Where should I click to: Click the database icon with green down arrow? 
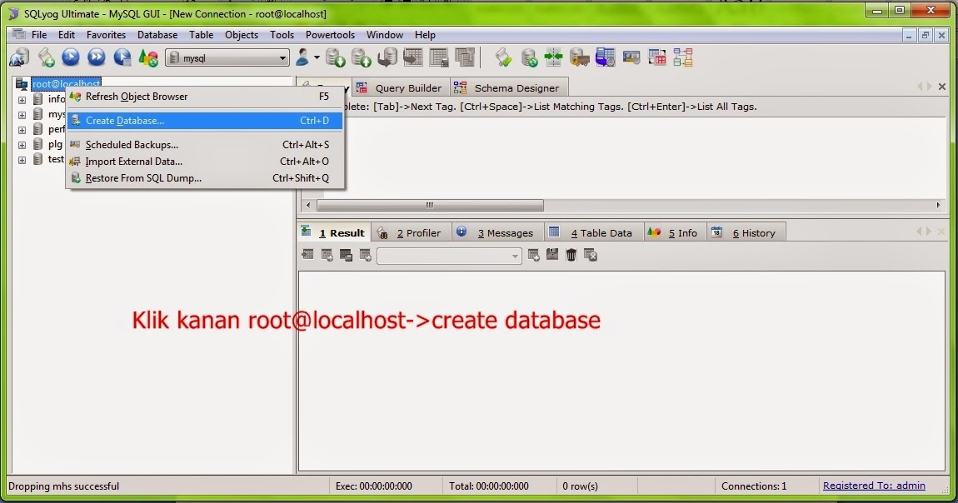(x=336, y=57)
